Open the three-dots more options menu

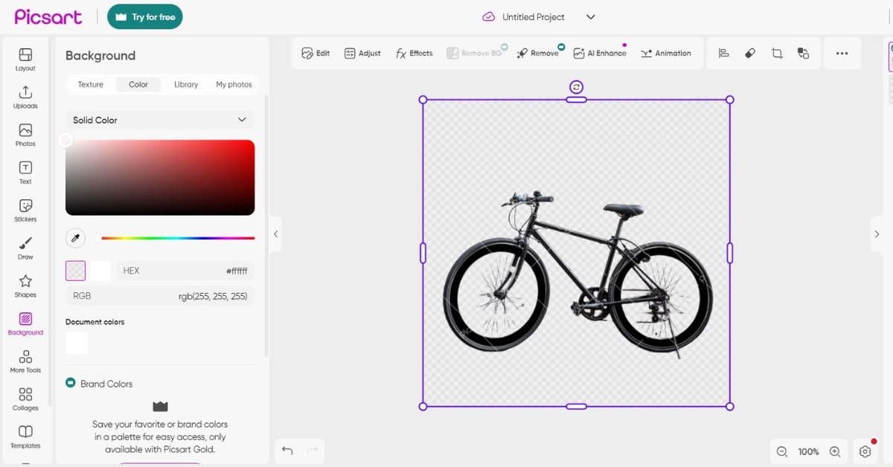pos(842,54)
